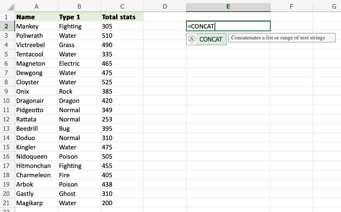Click the select-all triangle at grid corner
Viewport: 341px width, 212px height.
(x=10, y=7)
